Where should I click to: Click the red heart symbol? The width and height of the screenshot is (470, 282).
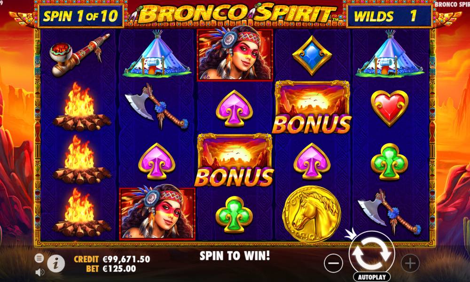[x=390, y=108]
